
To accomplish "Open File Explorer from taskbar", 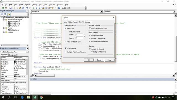I will pyautogui.click(x=28, y=97).
